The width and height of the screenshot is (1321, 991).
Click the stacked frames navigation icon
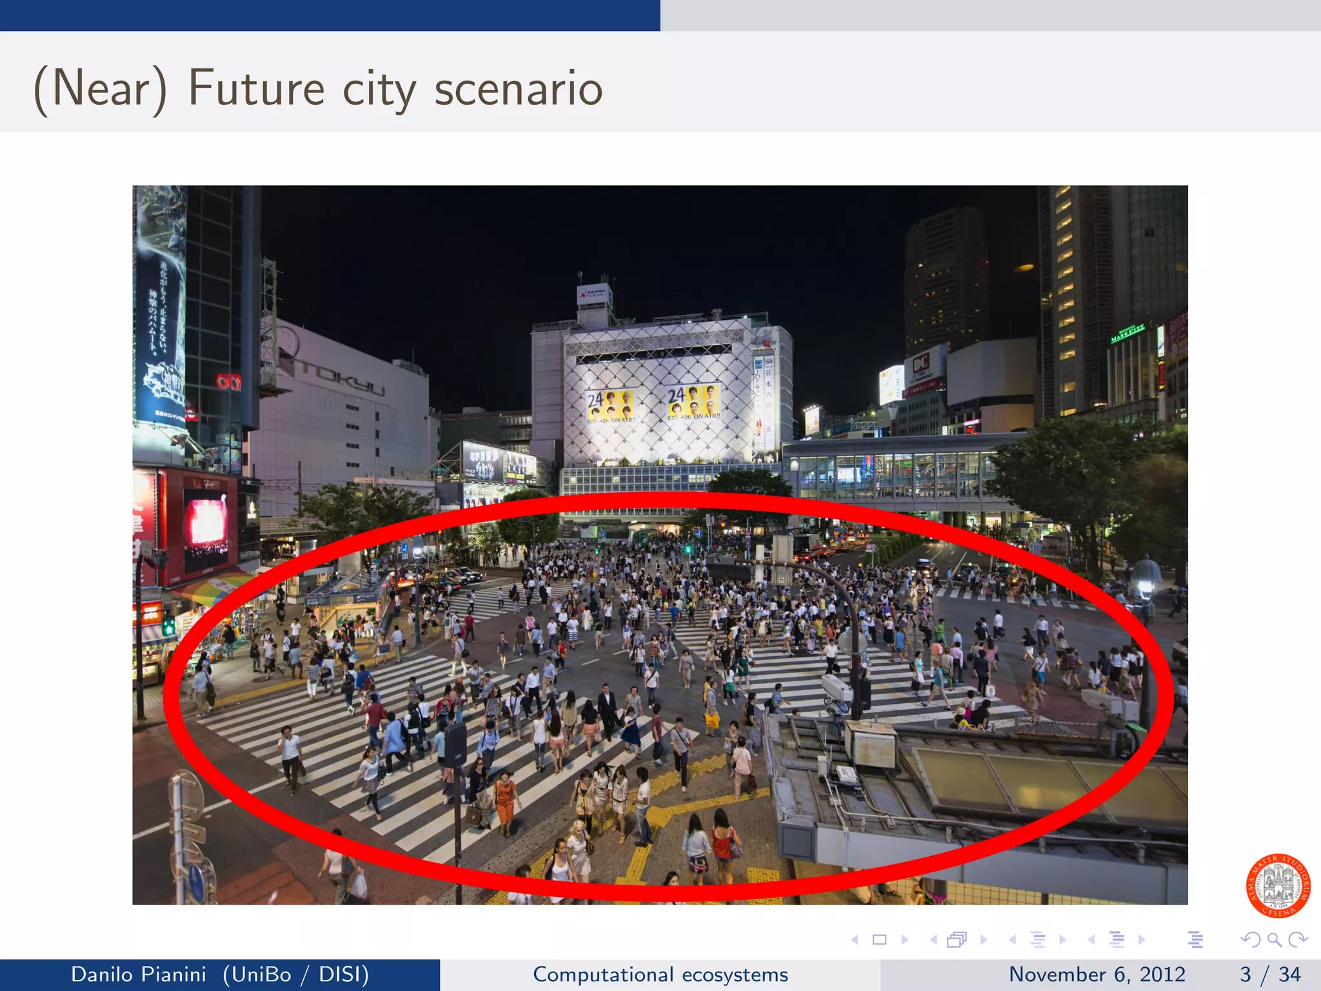957,940
